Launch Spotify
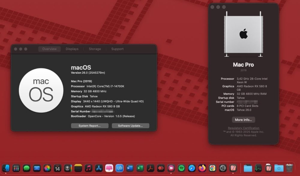The image size is (300, 176). click(x=181, y=168)
